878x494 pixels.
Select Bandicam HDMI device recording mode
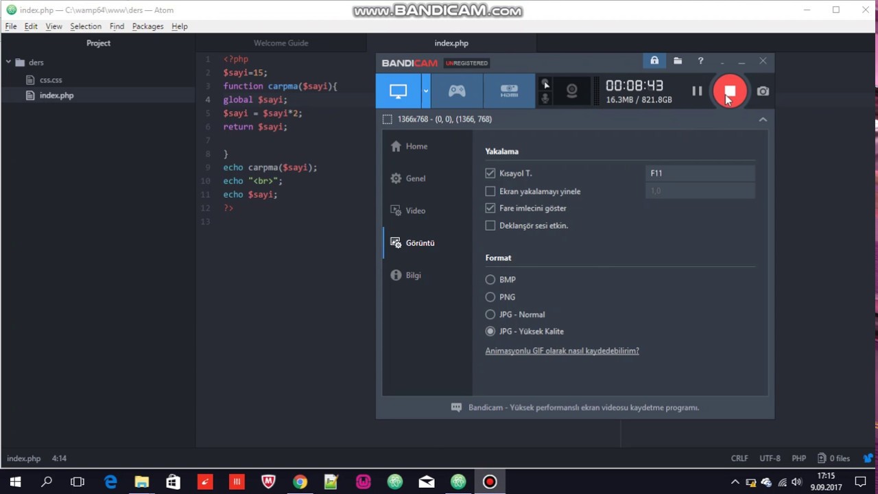[509, 91]
